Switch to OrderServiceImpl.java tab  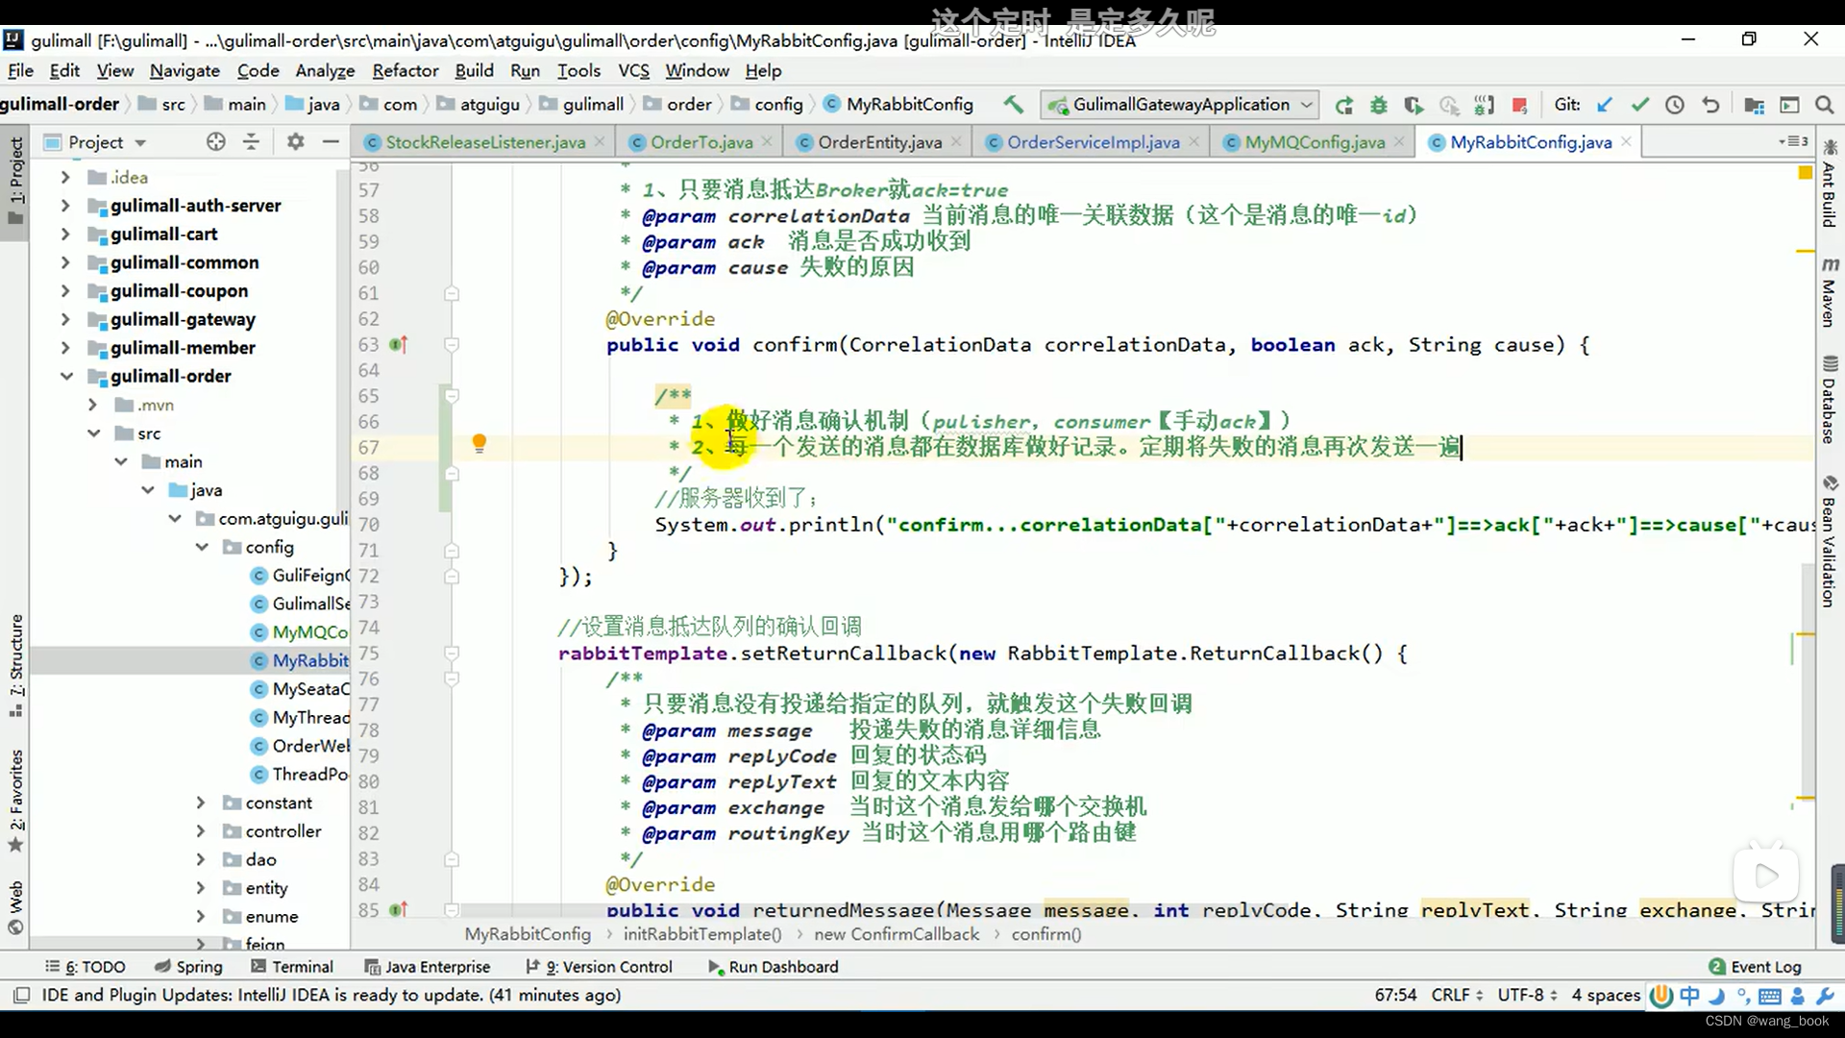pos(1093,142)
